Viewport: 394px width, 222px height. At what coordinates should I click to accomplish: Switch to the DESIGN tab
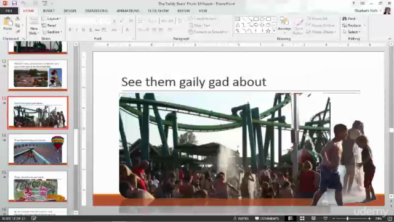click(70, 11)
